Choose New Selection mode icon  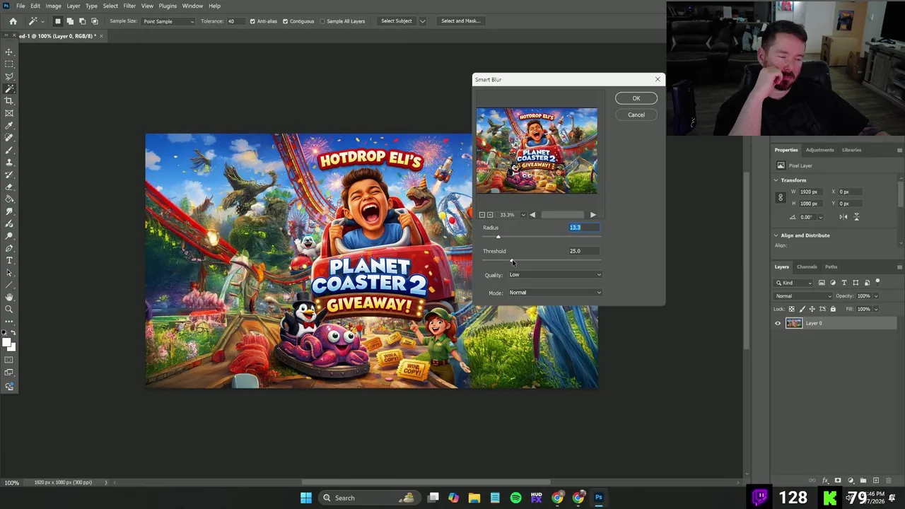click(58, 21)
